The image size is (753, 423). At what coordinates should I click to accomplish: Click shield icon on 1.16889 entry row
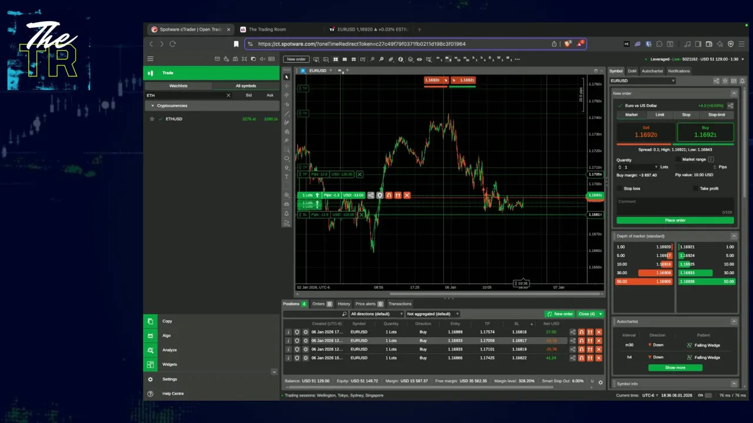(x=297, y=332)
